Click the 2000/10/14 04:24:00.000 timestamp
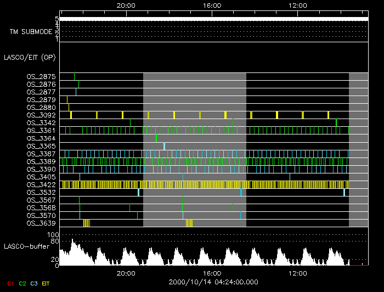 213,282
